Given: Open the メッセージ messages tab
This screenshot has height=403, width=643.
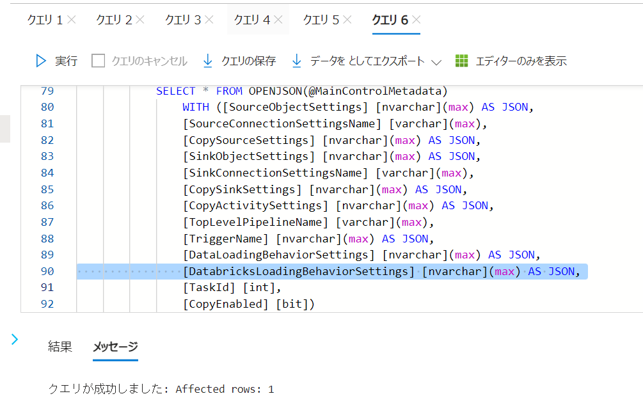Looking at the screenshot, I should (115, 347).
